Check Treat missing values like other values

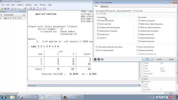coord(97,47)
